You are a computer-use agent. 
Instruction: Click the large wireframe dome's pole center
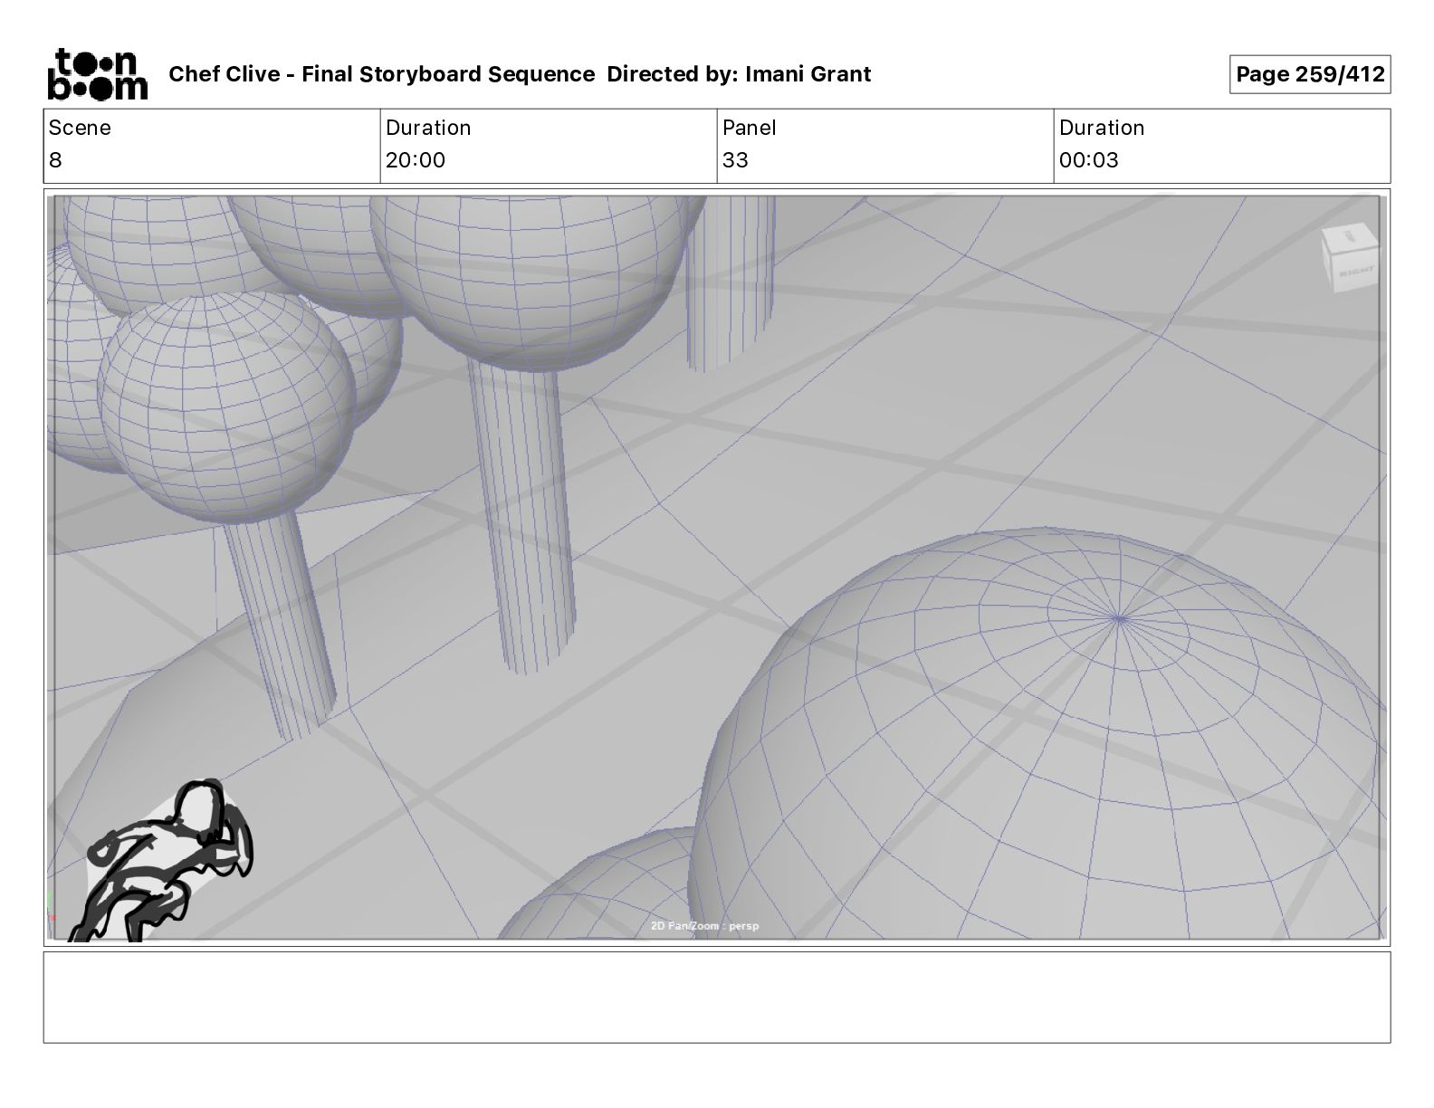click(1119, 619)
